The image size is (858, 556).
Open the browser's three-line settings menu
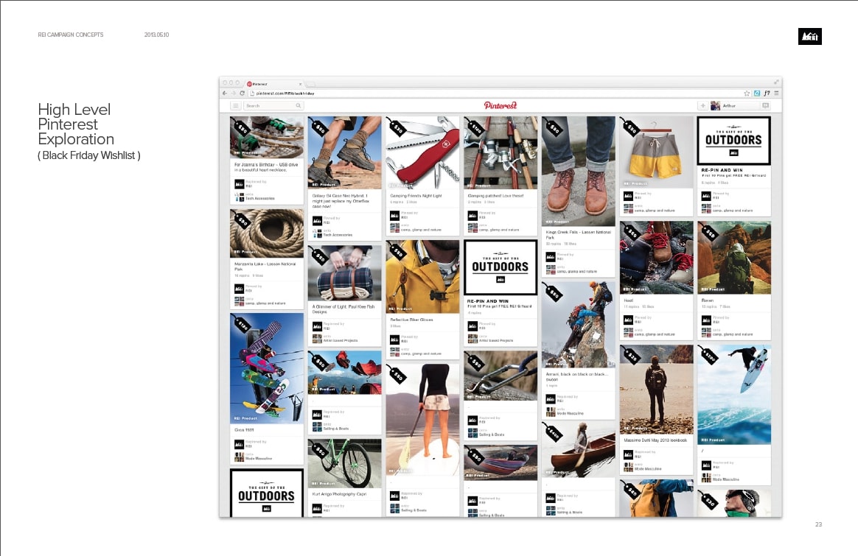775,94
